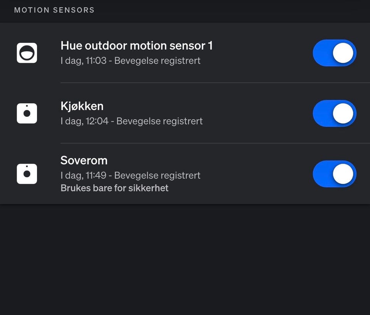
Task: Tap the Kjøkken motion sensor icon
Action: click(27, 113)
